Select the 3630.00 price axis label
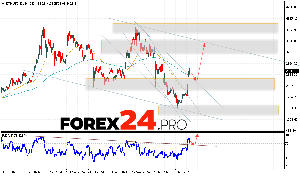Screen dimensions: 300x176 point(291,41)
